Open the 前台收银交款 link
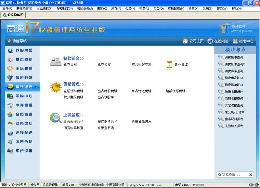The width and height of the screenshot is (260, 188). [x=141, y=64]
